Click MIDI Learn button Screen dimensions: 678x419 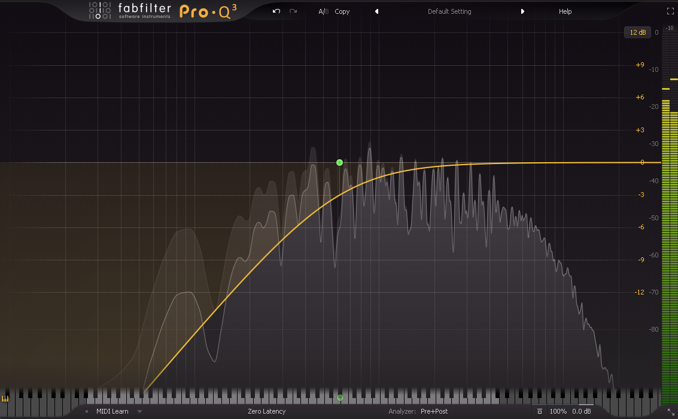tap(112, 411)
